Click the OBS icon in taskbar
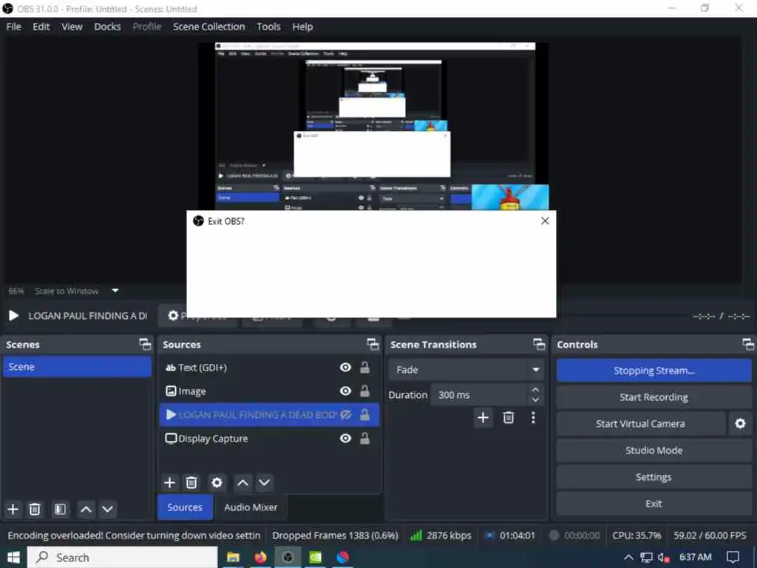The image size is (757, 568). pyautogui.click(x=288, y=558)
